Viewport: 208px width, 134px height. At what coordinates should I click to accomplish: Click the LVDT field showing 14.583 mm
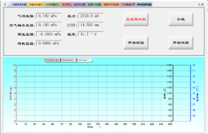click(x=91, y=25)
